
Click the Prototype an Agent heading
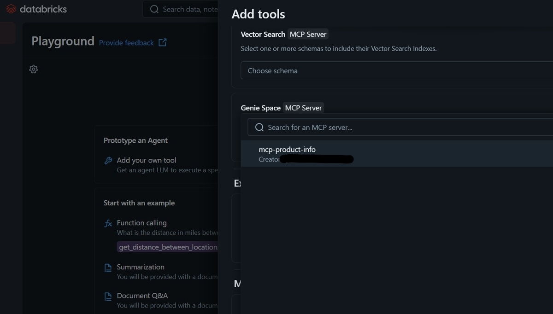(x=135, y=140)
